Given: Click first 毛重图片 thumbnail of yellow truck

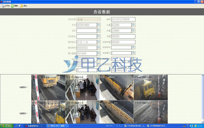Looking at the screenshot, I should 48,87.
